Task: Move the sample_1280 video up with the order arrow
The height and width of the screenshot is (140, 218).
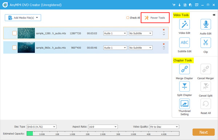Action: (x=164, y=33)
